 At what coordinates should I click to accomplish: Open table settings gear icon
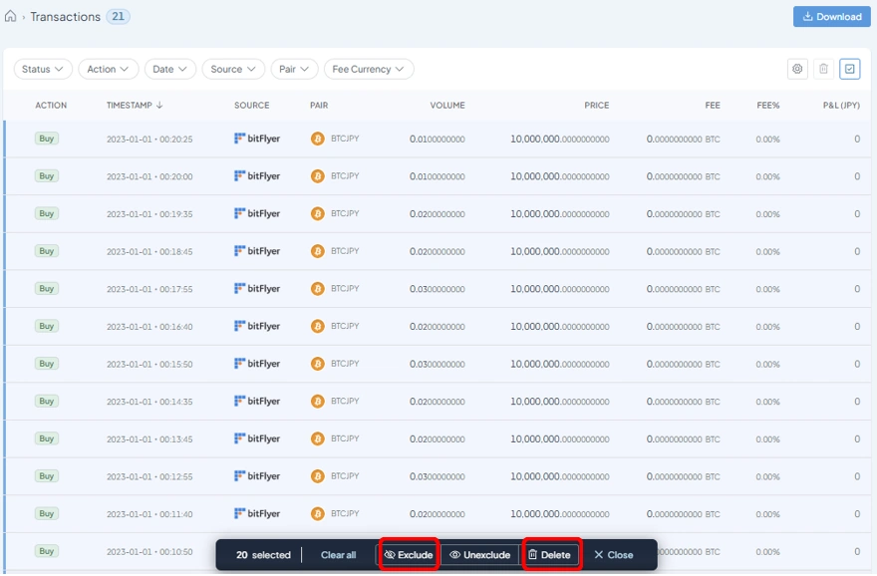tap(797, 69)
